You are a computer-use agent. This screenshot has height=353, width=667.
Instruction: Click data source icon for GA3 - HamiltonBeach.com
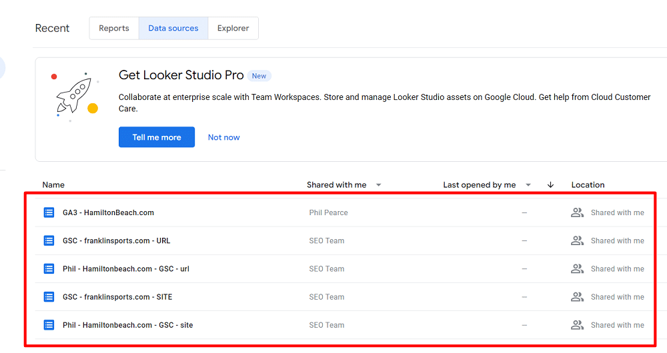point(49,212)
